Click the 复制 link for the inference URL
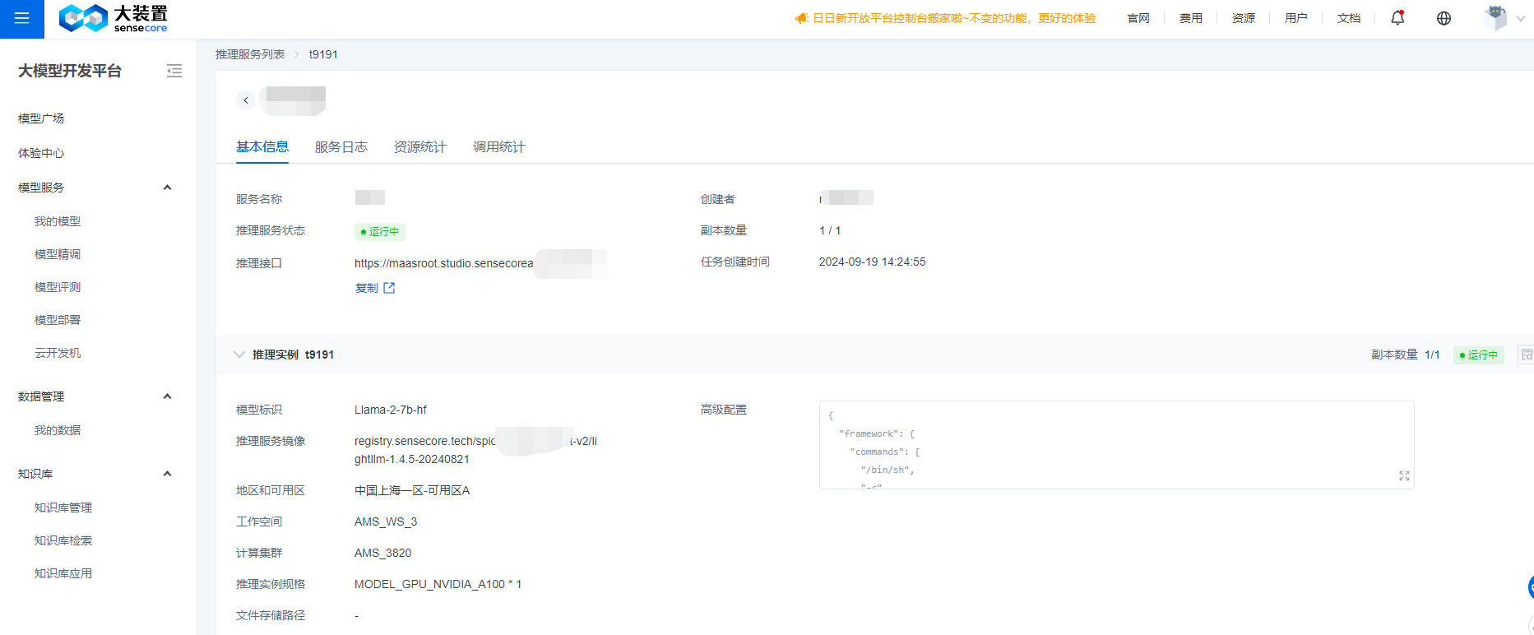 (x=366, y=288)
